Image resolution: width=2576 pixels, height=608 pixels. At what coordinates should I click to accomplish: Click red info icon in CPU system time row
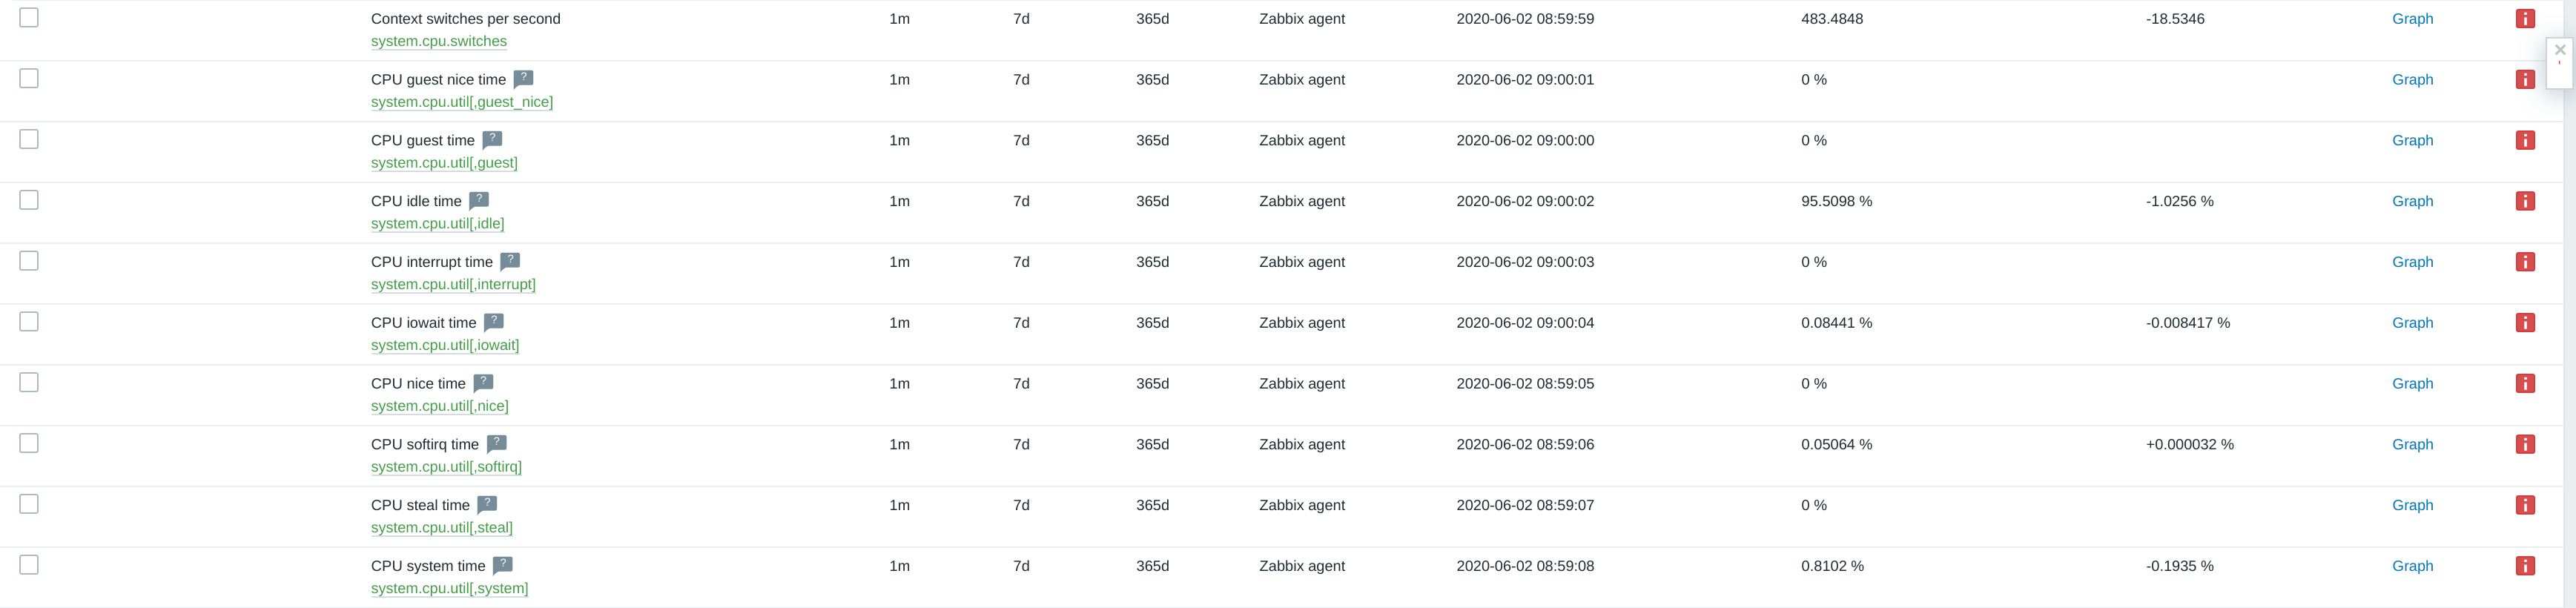pyautogui.click(x=2525, y=566)
